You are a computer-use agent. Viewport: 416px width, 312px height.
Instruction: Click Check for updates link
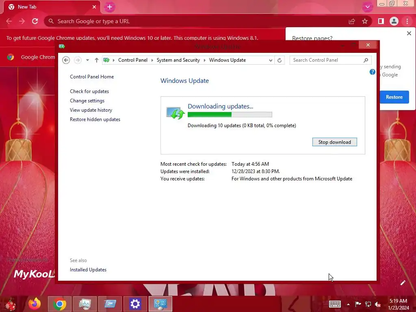coord(89,91)
